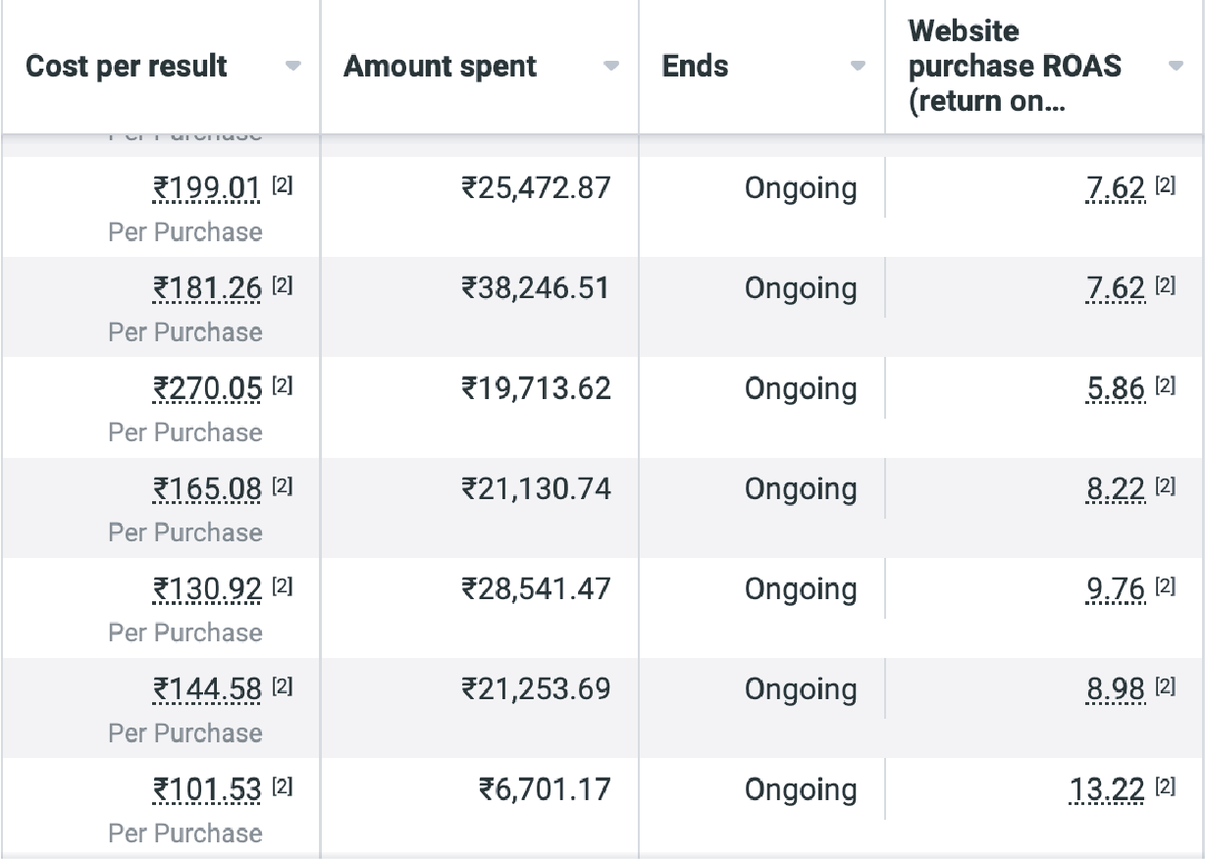Select the Ongoing cell in the ₹19,713.62 row

pyautogui.click(x=800, y=388)
